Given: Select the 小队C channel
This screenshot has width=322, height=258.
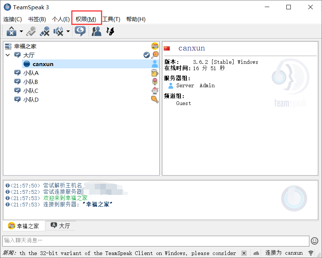Looking at the screenshot, I should (31, 91).
